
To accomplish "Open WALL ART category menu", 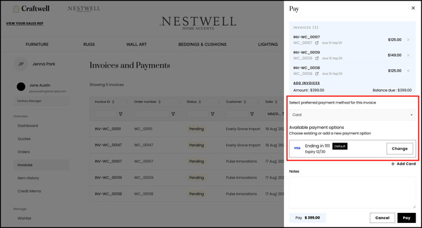I will [x=137, y=44].
